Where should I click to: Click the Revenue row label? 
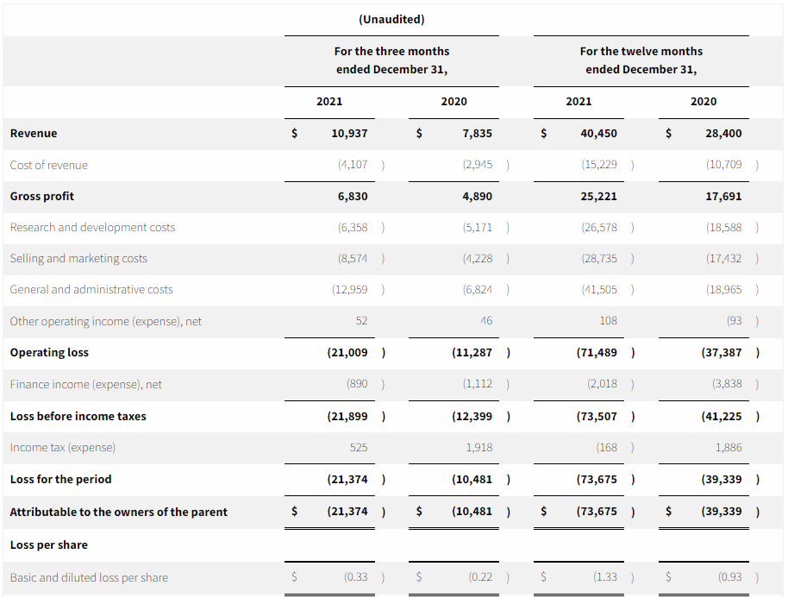tap(34, 133)
